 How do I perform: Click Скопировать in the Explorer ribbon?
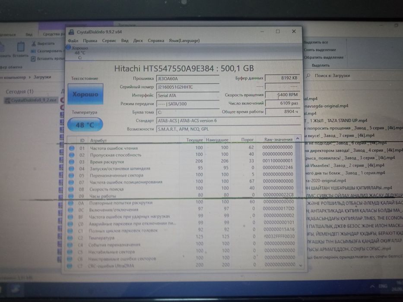[47, 51]
